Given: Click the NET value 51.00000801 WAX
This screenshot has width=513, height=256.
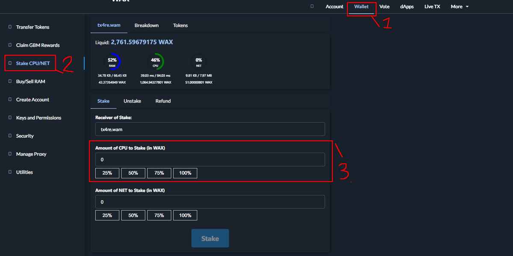Looking at the screenshot, I should (x=199, y=82).
